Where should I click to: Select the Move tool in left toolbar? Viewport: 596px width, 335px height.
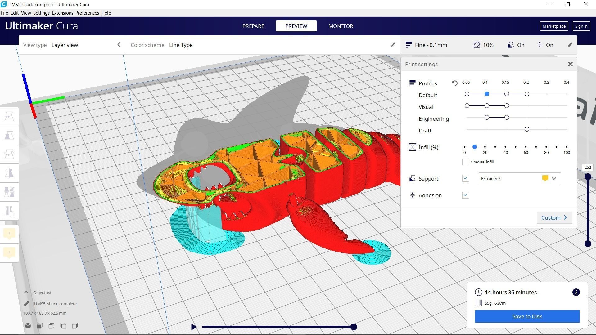pyautogui.click(x=9, y=117)
